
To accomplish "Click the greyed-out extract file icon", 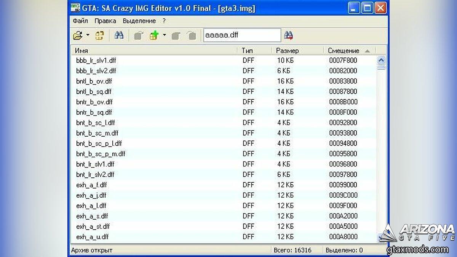I will [138, 36].
